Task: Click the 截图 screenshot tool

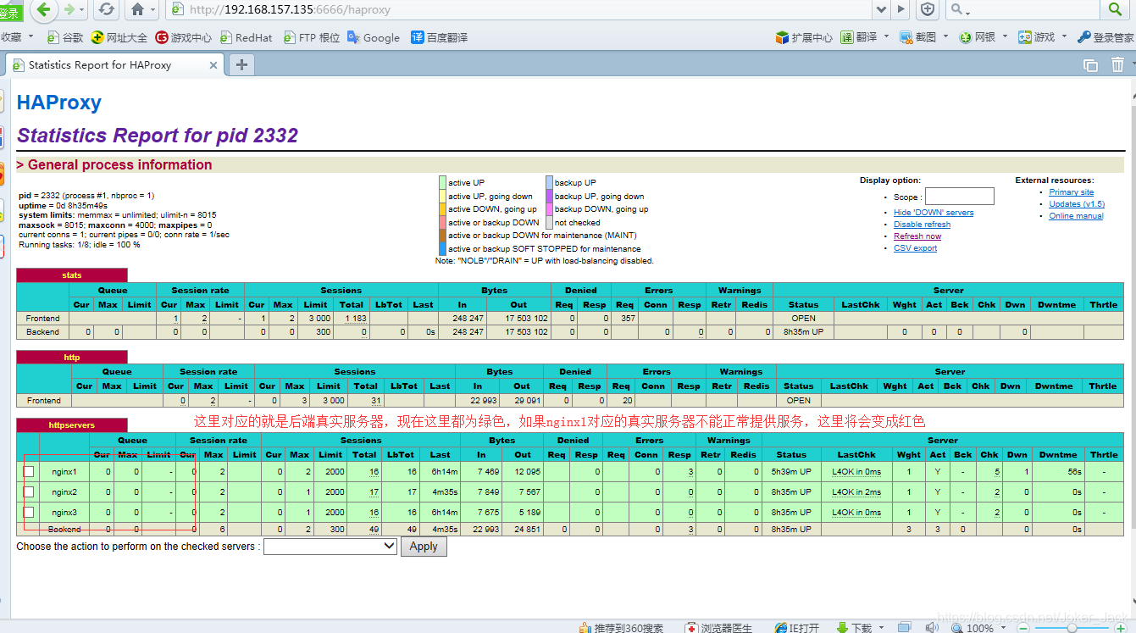Action: [x=918, y=37]
